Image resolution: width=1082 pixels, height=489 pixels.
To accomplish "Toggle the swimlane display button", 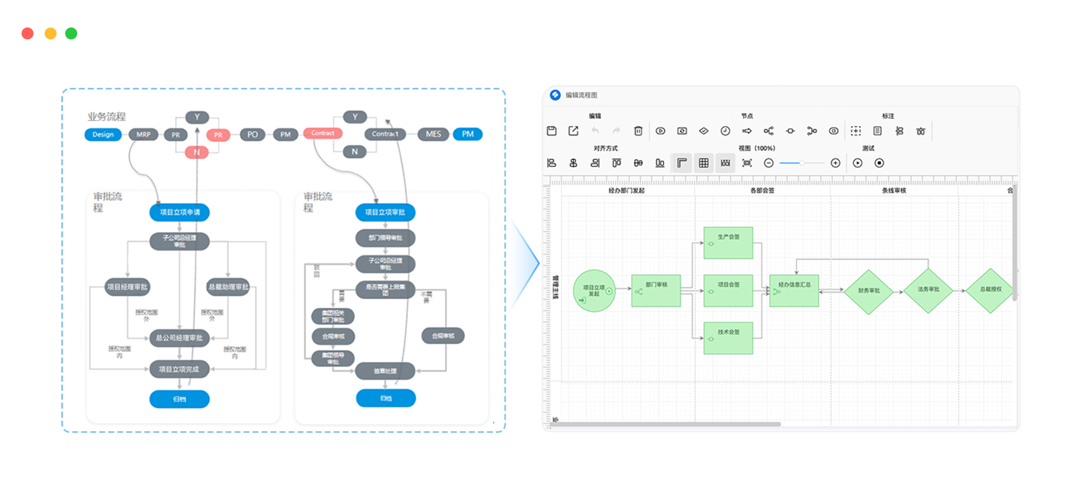I will 725,163.
